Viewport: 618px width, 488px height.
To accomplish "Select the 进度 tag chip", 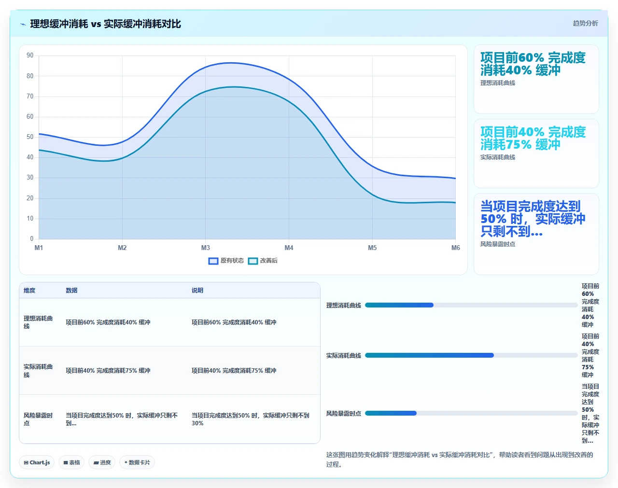I will tap(102, 462).
